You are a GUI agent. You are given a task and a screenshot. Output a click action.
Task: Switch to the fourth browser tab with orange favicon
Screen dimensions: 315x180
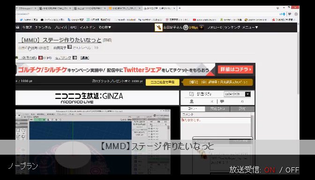[x=125, y=8]
